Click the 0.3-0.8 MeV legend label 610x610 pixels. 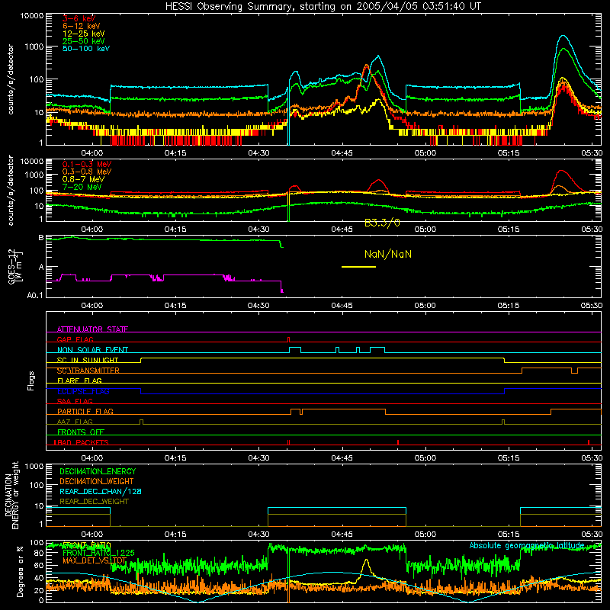(87, 172)
